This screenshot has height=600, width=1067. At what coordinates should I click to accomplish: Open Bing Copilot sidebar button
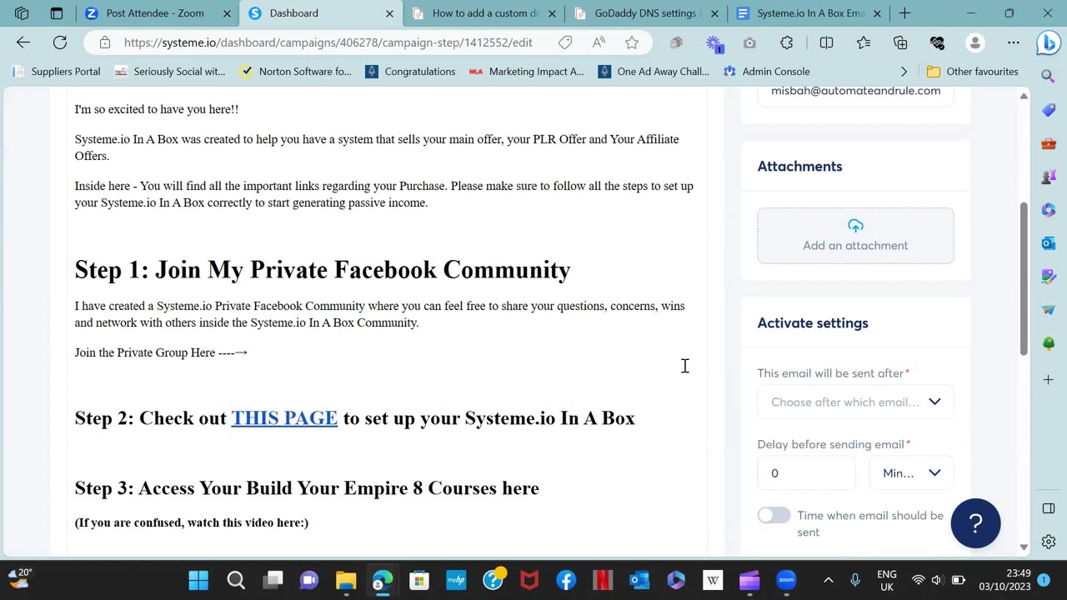pos(1049,43)
